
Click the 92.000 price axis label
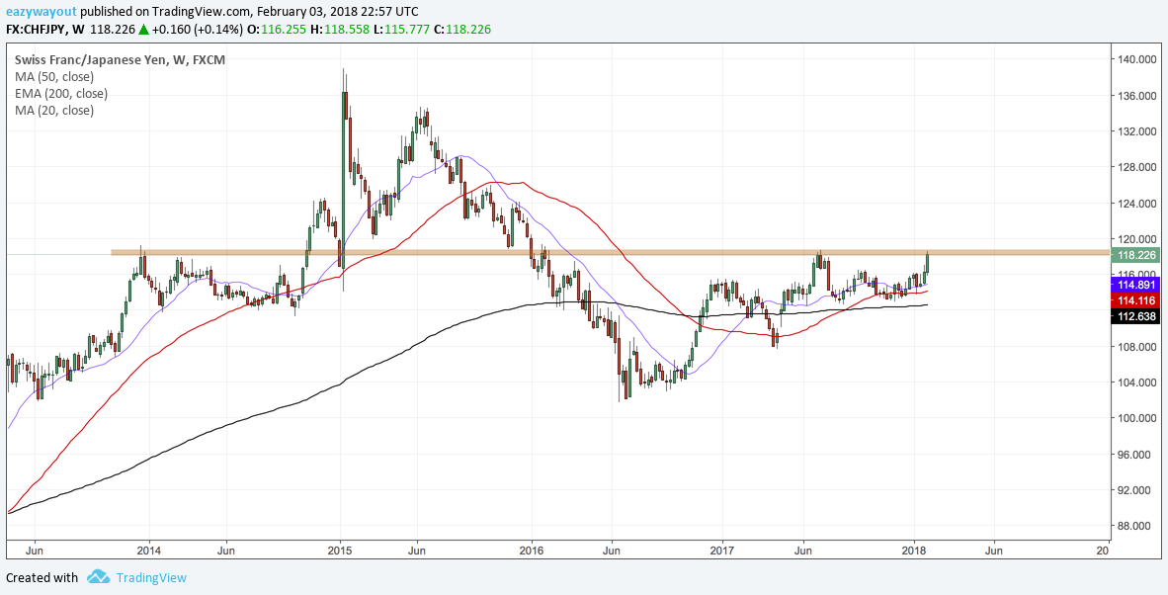pyautogui.click(x=1133, y=490)
